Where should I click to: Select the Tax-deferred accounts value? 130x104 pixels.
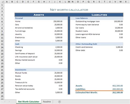[61, 89]
